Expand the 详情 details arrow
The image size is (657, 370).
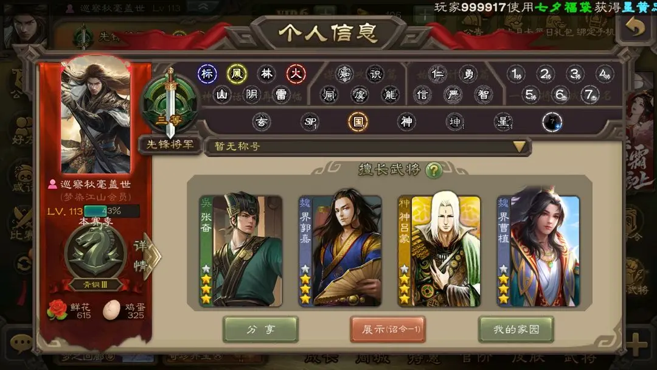coord(147,256)
